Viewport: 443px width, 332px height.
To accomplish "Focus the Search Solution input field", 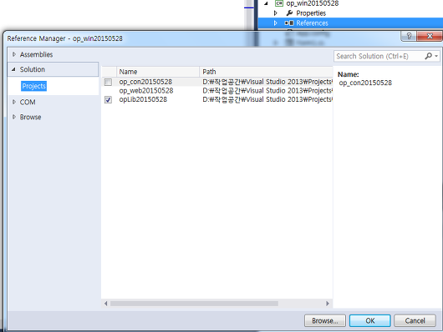I will click(x=379, y=56).
